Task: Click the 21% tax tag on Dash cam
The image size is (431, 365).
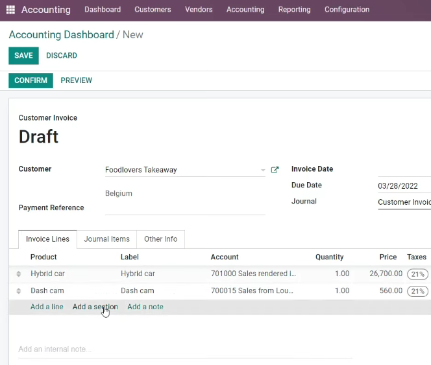Action: pos(417,291)
